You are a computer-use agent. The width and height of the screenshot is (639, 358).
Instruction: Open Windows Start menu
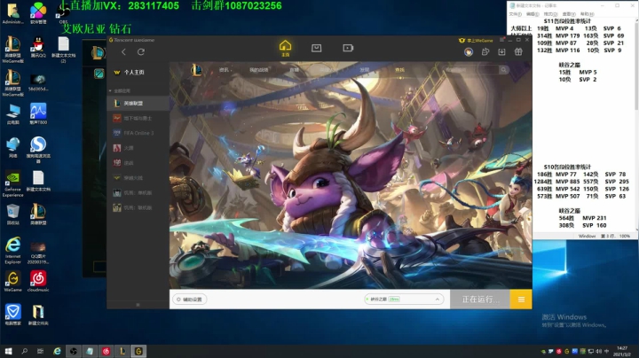point(8,351)
